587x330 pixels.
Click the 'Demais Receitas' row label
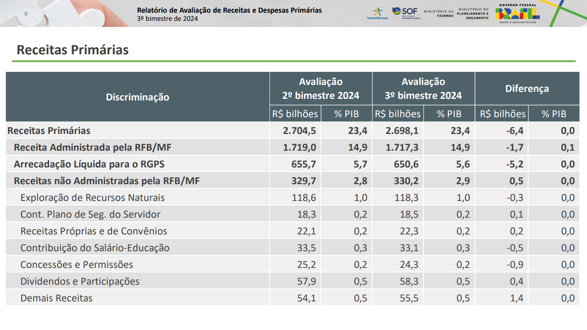point(56,298)
